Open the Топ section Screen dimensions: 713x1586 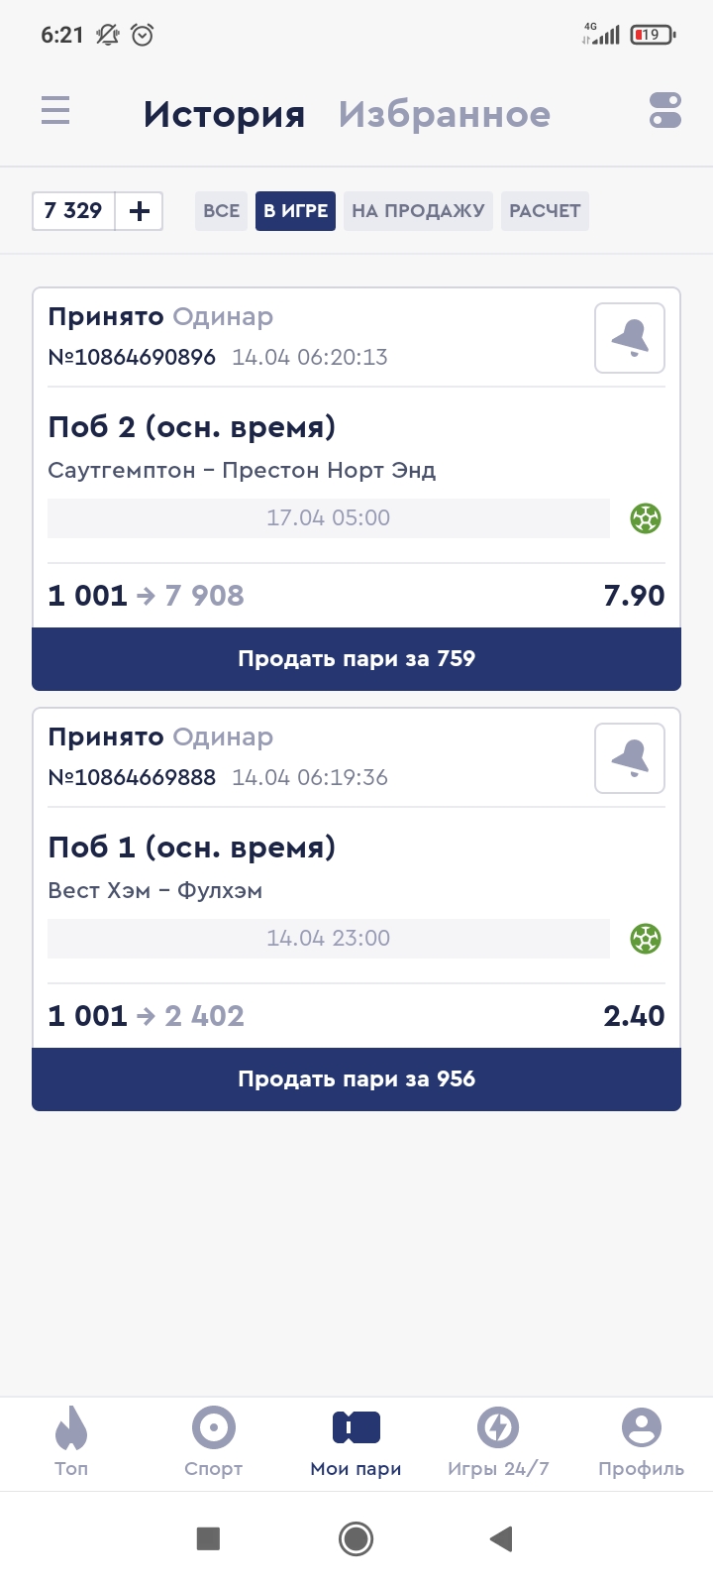pos(71,1441)
